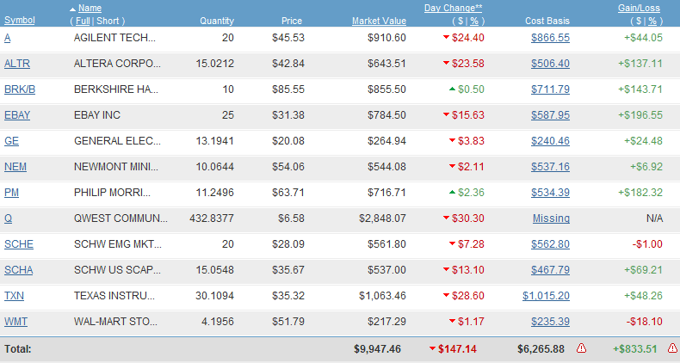Click the green up arrow for Berkshire day change

click(x=452, y=89)
